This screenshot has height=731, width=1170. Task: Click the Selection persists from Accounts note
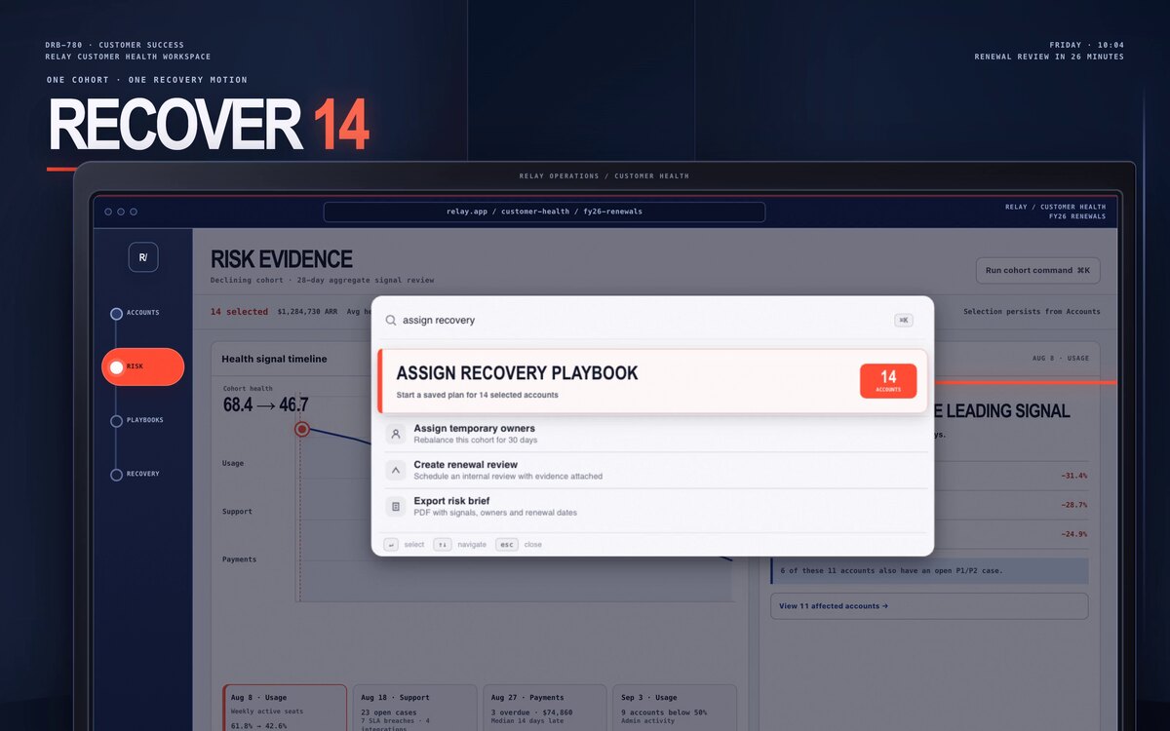point(1032,312)
